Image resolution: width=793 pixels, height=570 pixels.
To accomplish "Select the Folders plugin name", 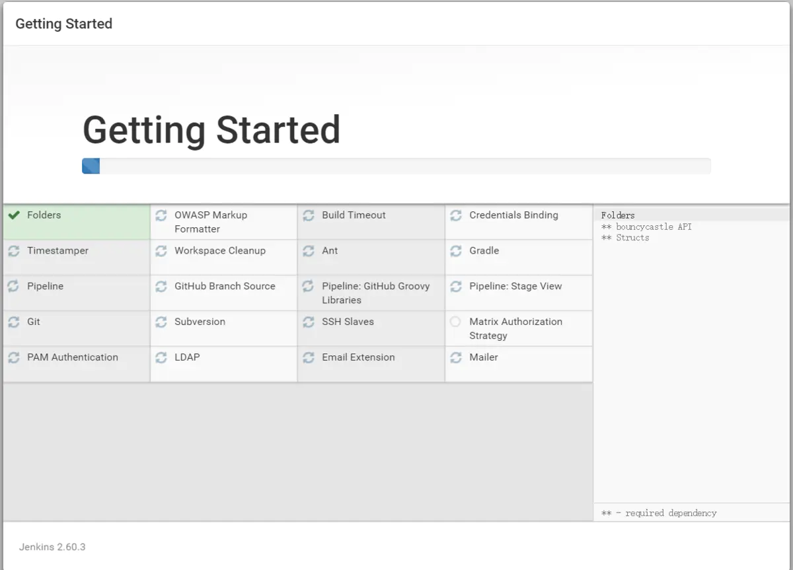I will [44, 215].
